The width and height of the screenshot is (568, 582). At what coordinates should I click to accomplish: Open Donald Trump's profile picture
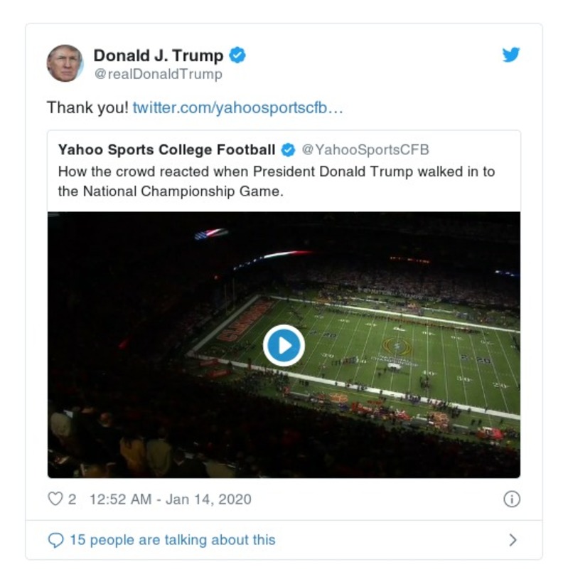point(67,61)
